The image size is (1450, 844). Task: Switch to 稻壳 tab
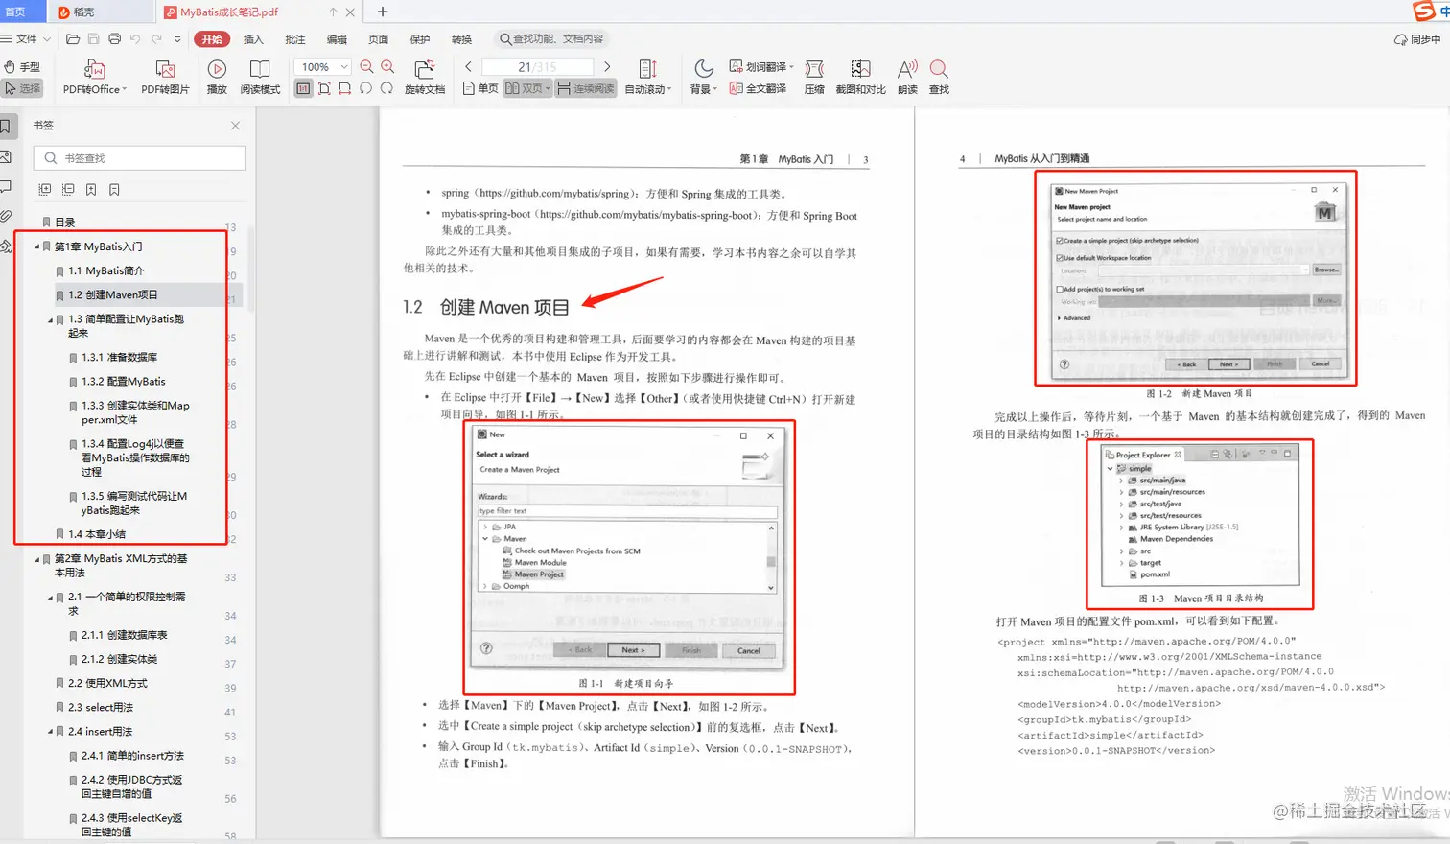pyautogui.click(x=100, y=12)
